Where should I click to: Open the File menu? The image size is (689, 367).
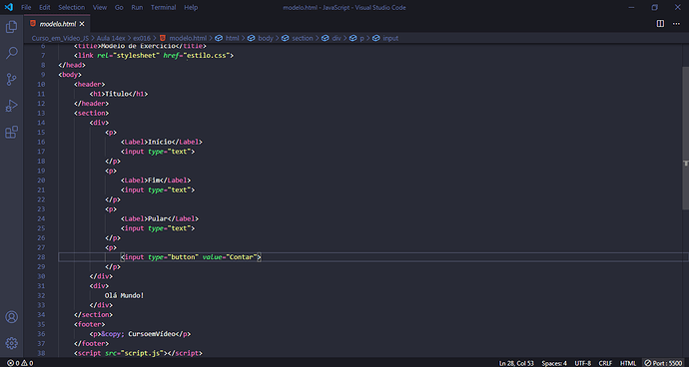26,7
